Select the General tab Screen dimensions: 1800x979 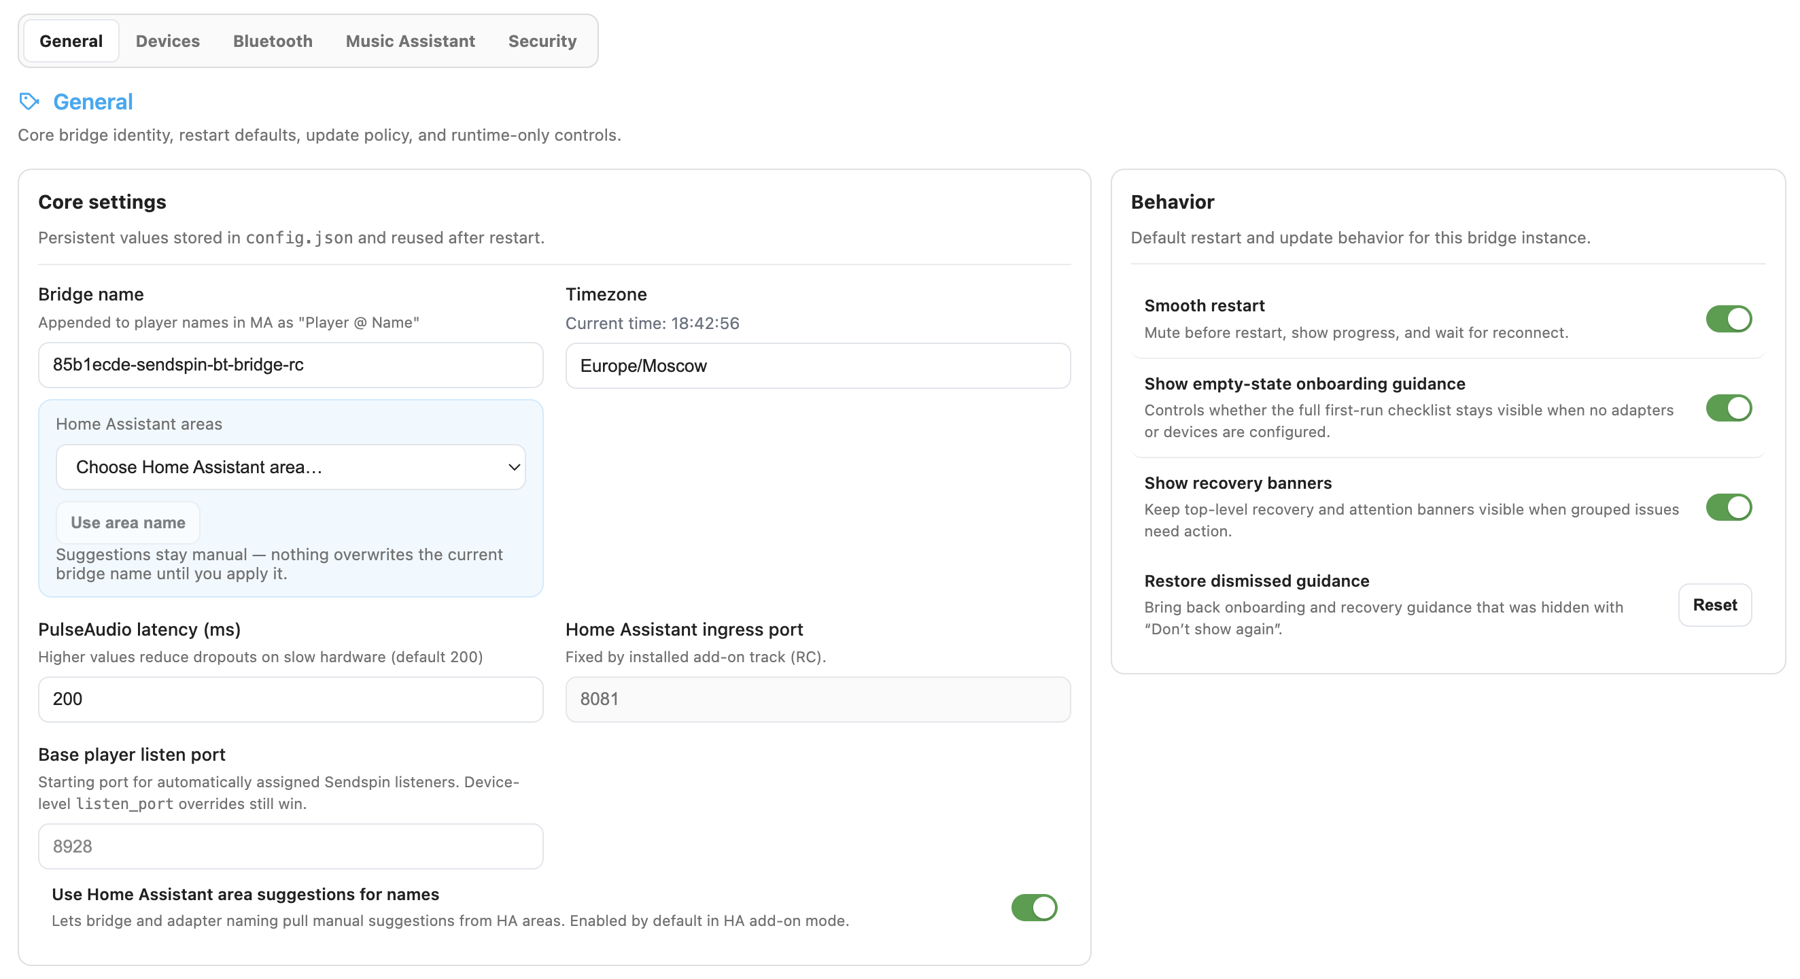click(71, 41)
